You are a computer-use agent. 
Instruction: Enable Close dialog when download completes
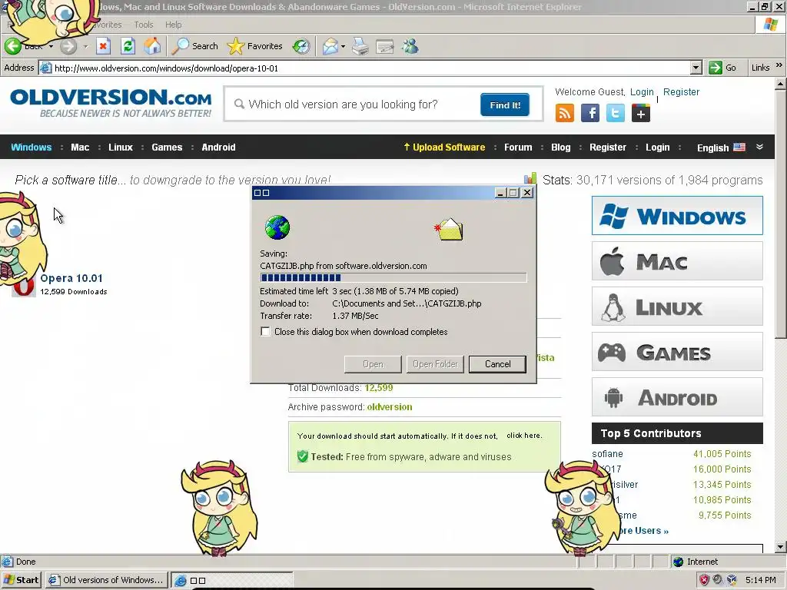[265, 332]
